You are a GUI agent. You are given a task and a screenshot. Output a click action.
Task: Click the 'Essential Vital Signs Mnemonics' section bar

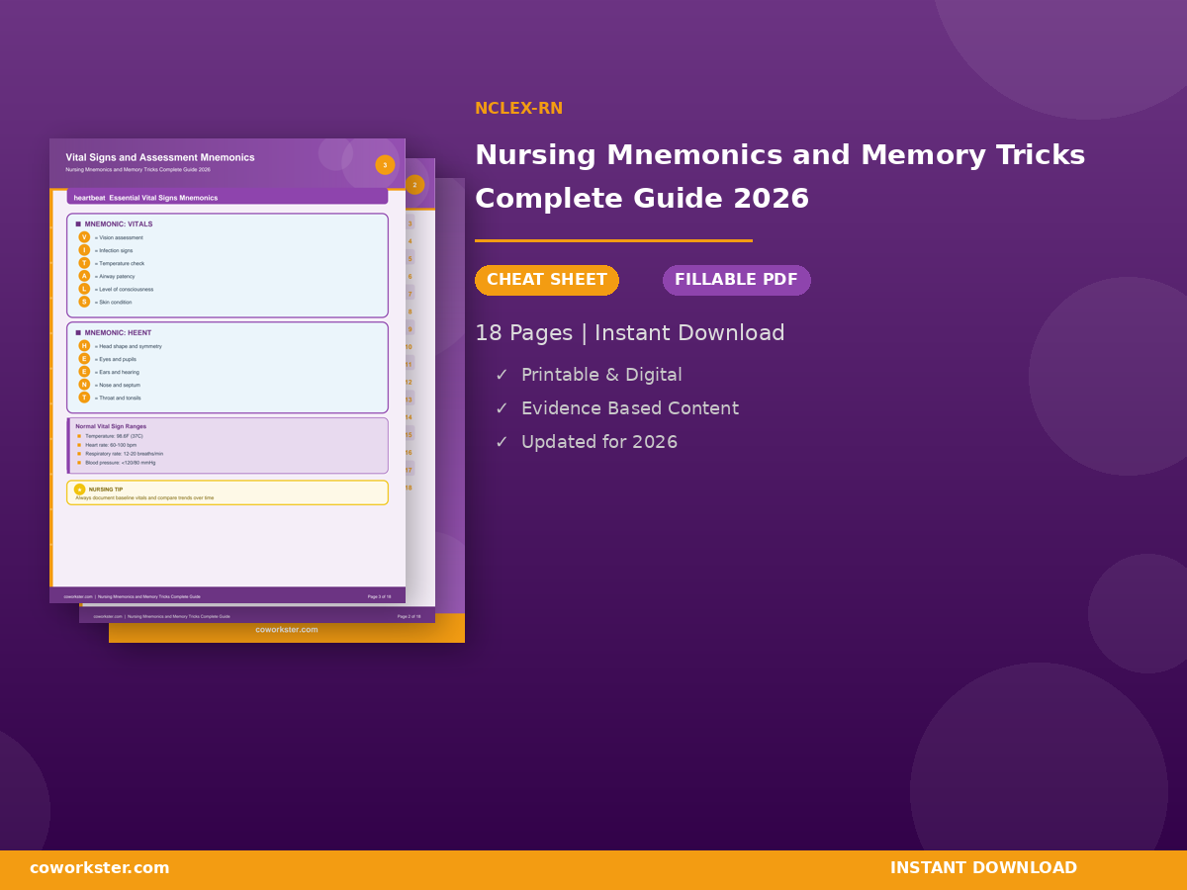tap(228, 198)
